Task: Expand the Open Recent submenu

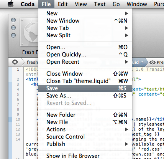Action: click(85, 62)
